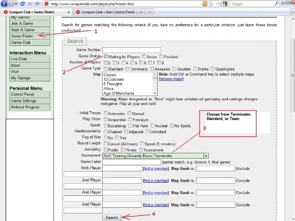The height and width of the screenshot is (221, 295).
Task: Open Inbox in Interaction Menu
Action: (x=30, y=65)
